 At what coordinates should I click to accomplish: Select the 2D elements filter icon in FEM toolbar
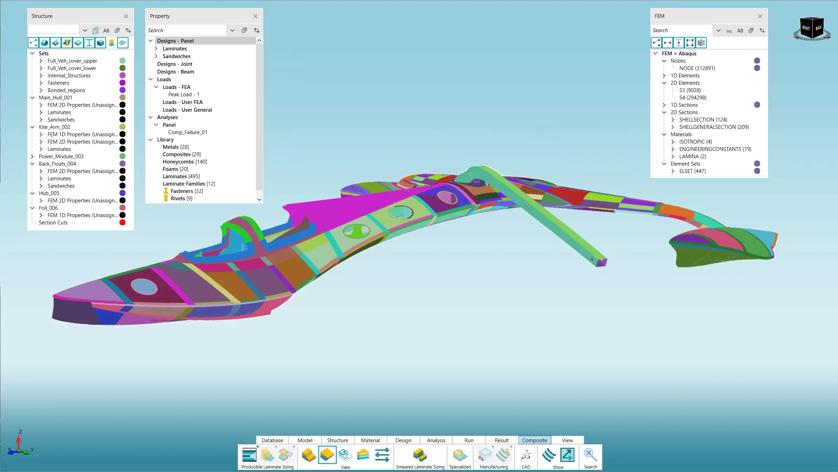pos(690,43)
